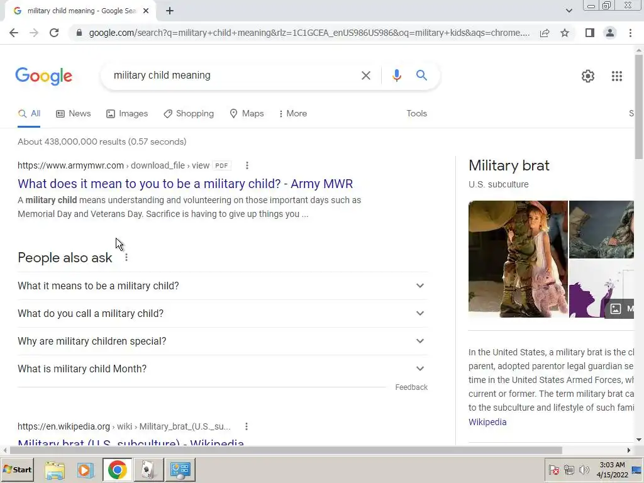Switch to the News tab

(73, 114)
